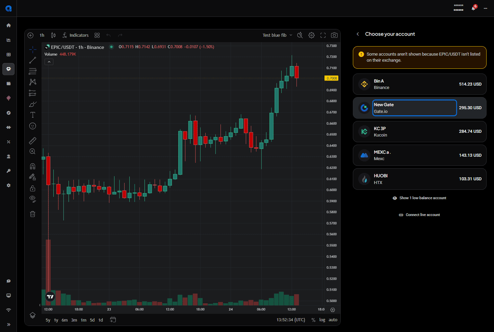Set the date range to 1d

[x=101, y=320]
